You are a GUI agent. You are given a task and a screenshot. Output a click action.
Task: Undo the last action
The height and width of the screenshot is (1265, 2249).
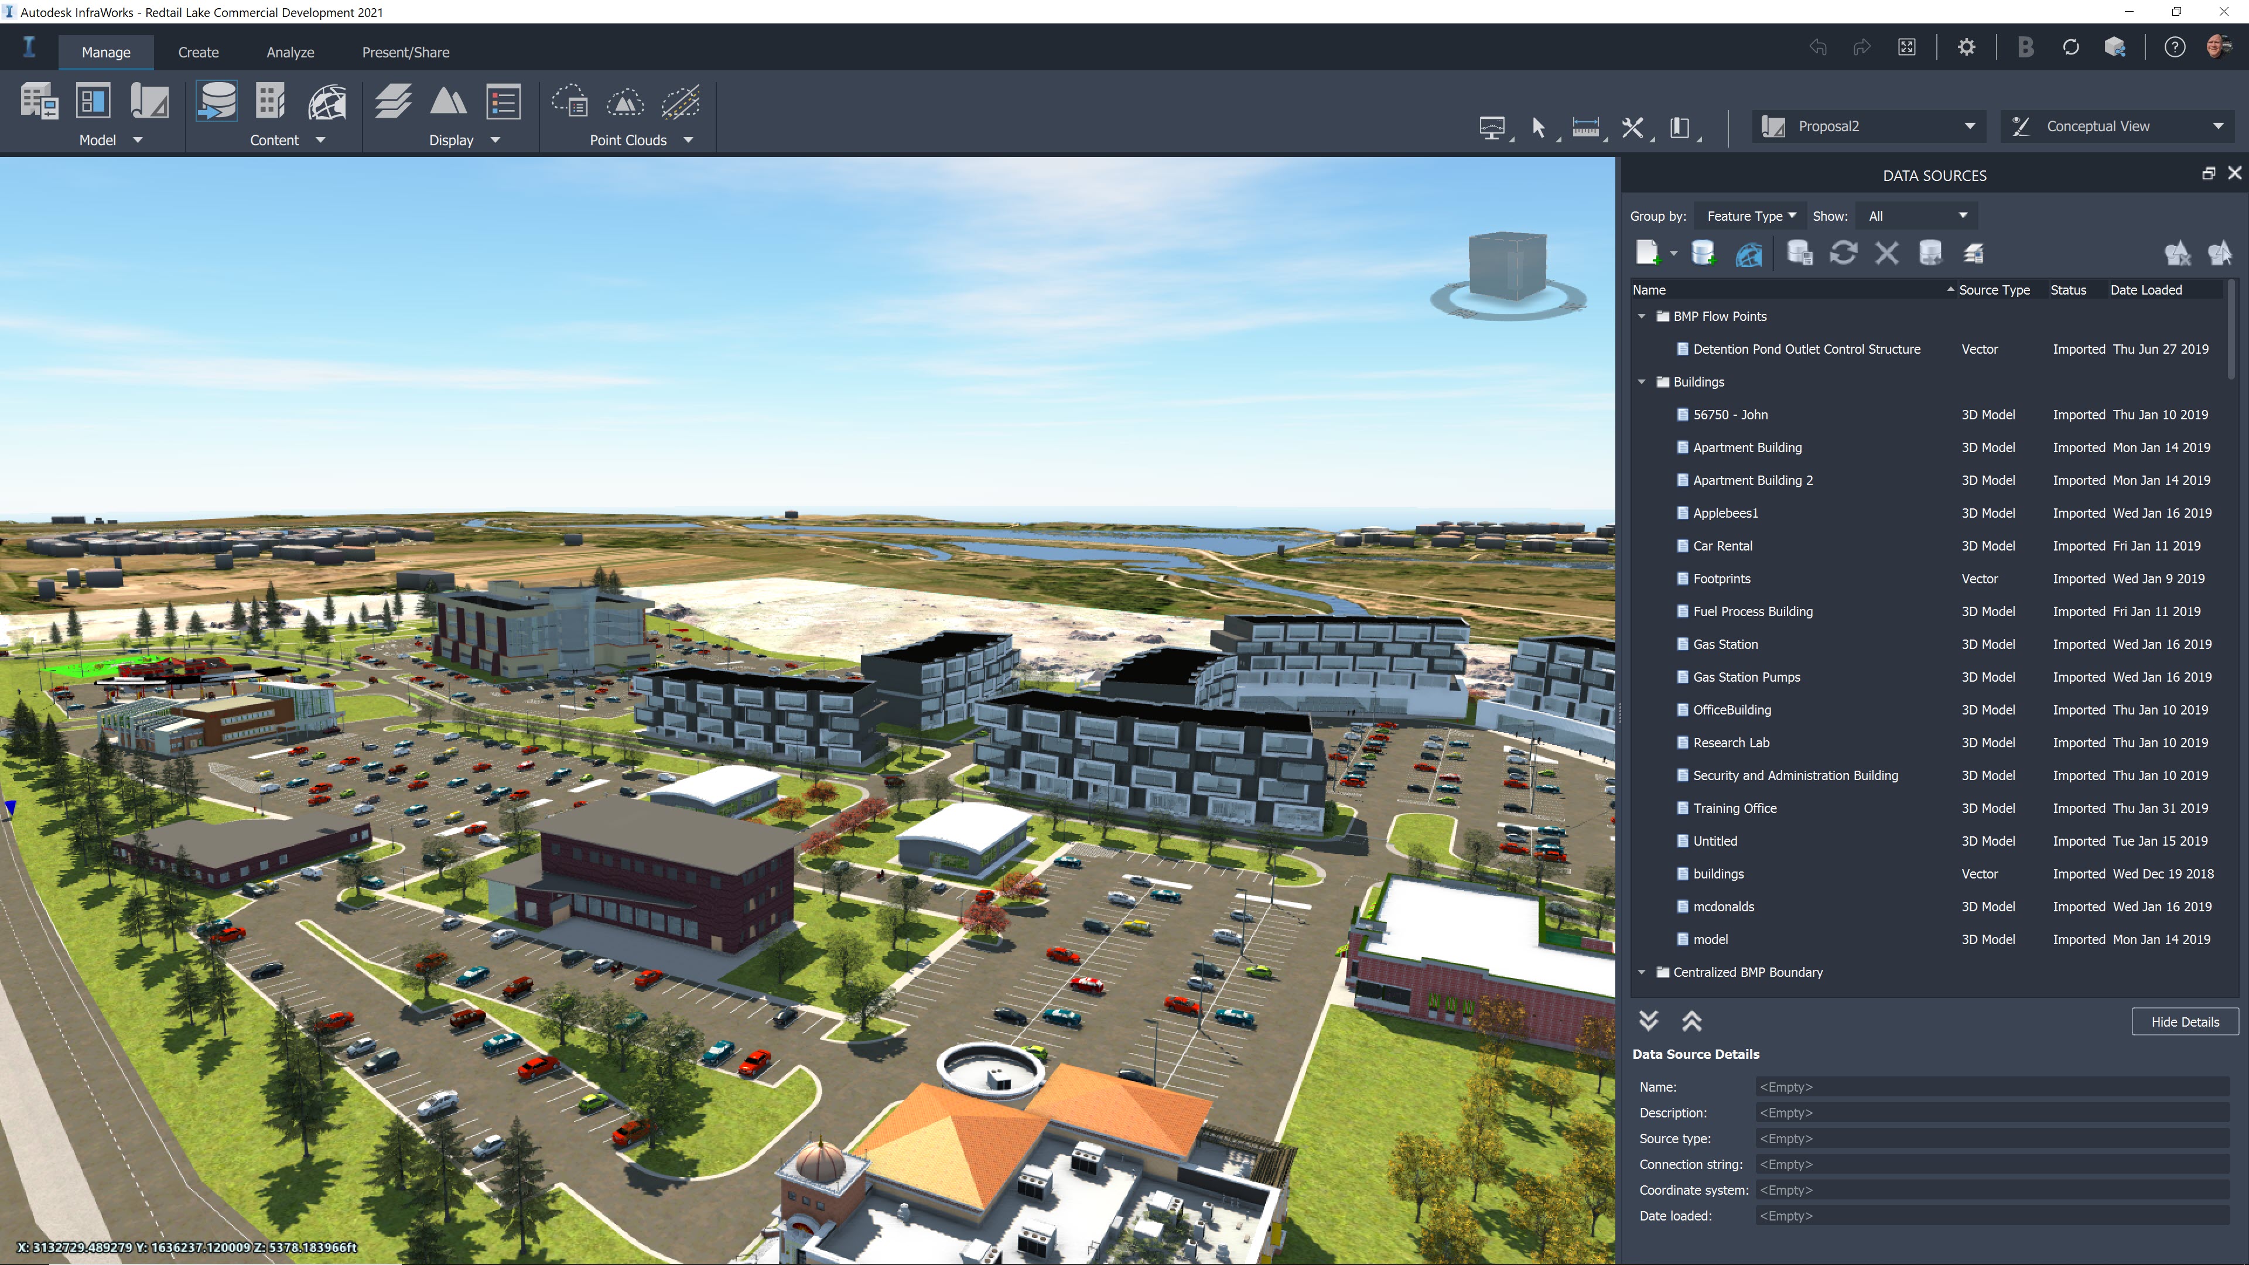tap(1818, 46)
